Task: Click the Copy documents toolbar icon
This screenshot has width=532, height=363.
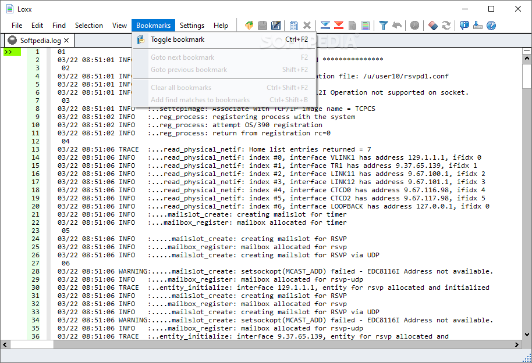Action: 294,26
